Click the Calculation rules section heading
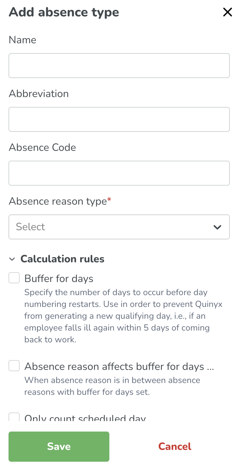This screenshot has width=239, height=465. pyautogui.click(x=62, y=259)
